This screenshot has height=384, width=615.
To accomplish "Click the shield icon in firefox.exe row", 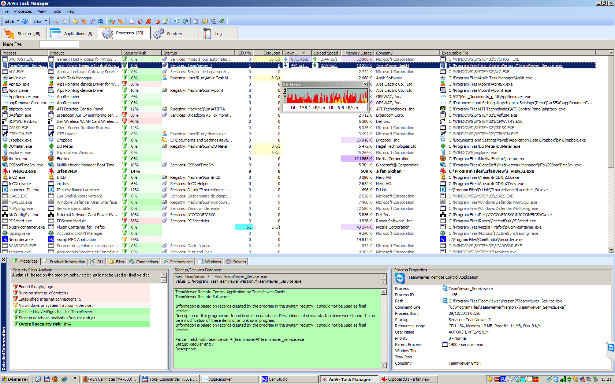I will [x=125, y=159].
